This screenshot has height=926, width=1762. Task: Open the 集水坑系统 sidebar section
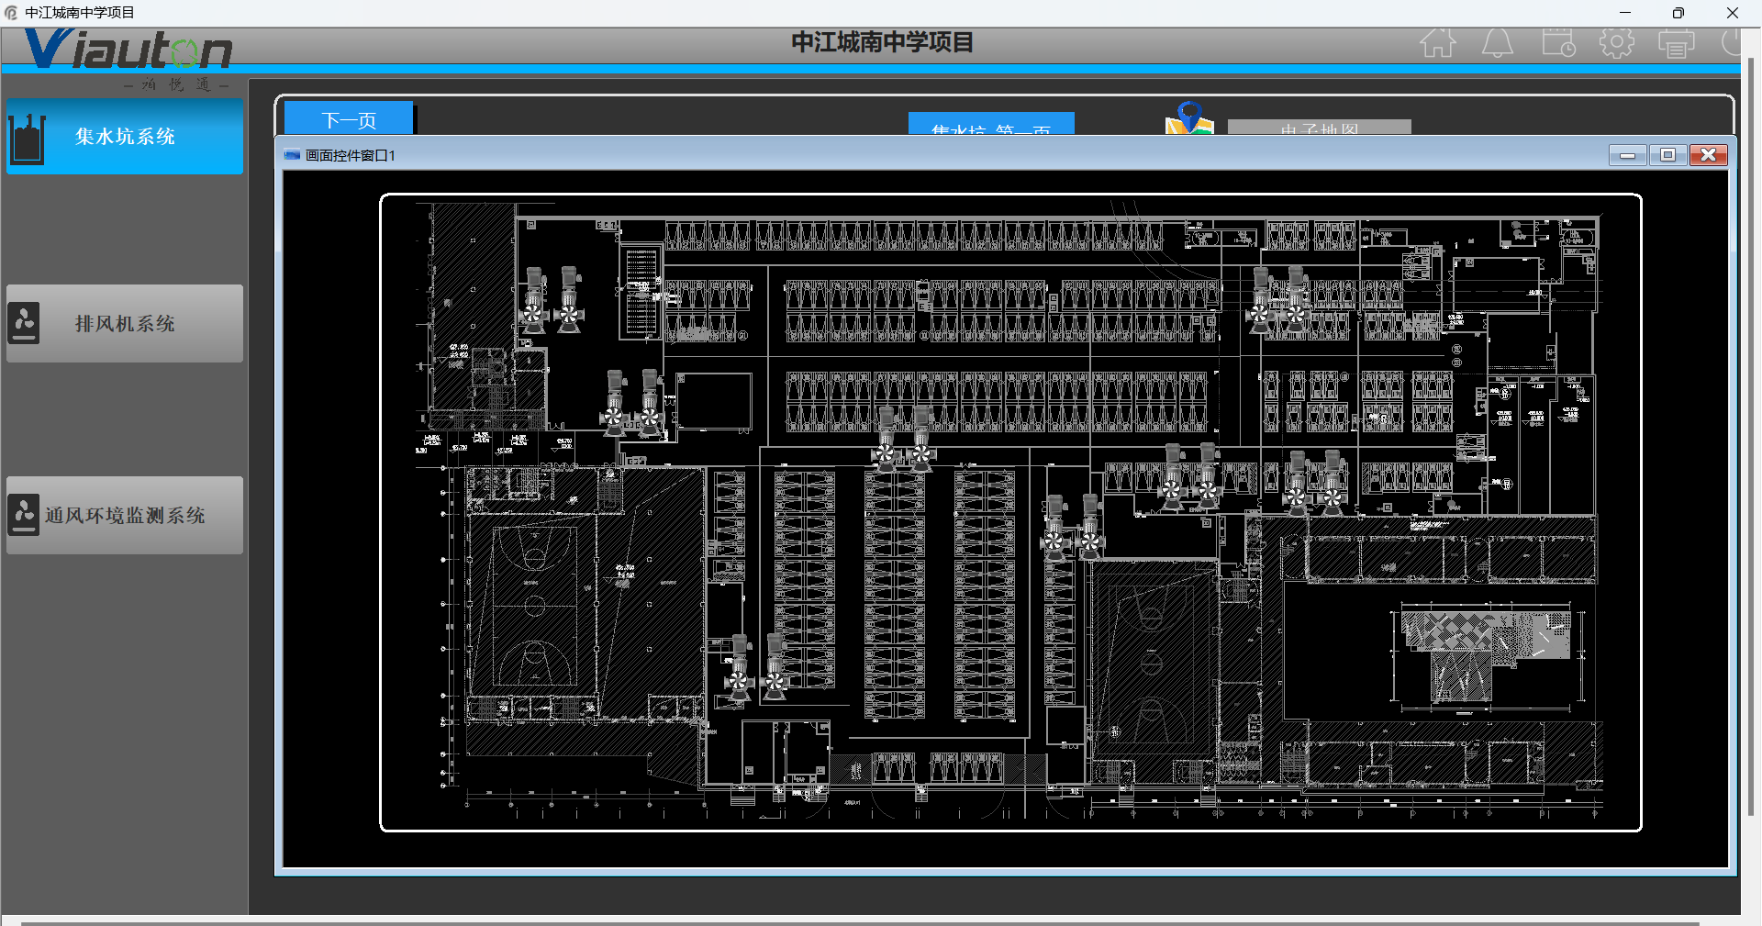[125, 137]
